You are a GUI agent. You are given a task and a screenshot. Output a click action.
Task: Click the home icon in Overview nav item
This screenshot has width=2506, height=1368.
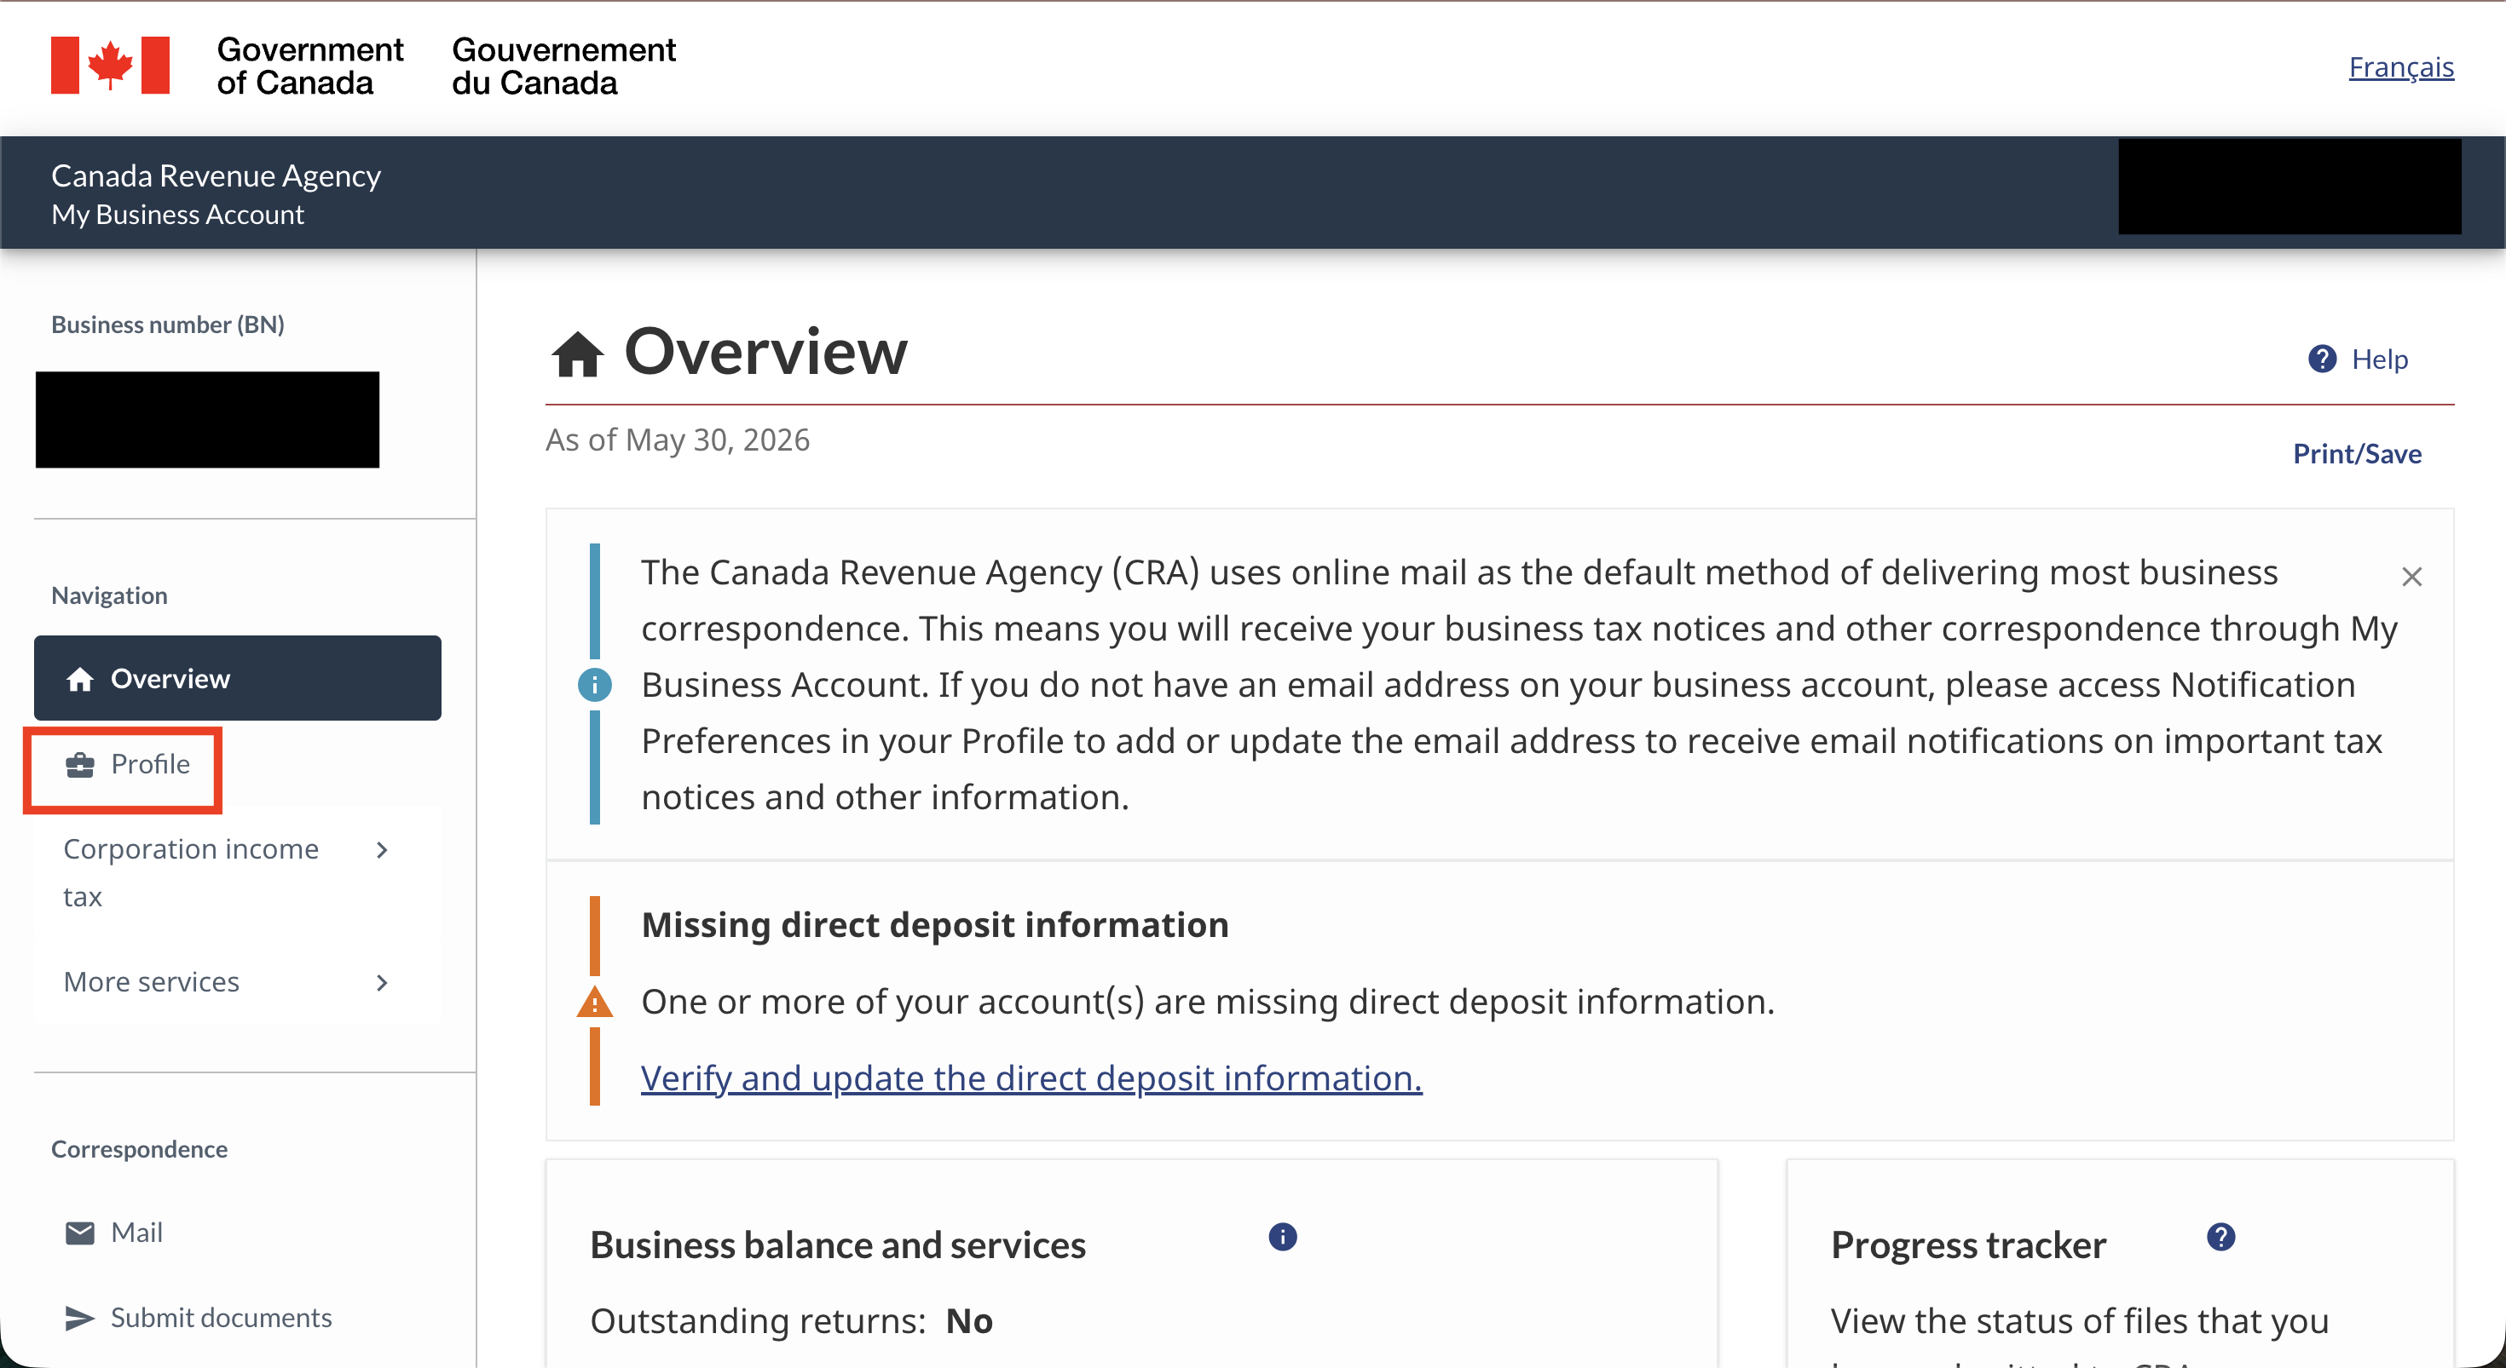click(80, 679)
